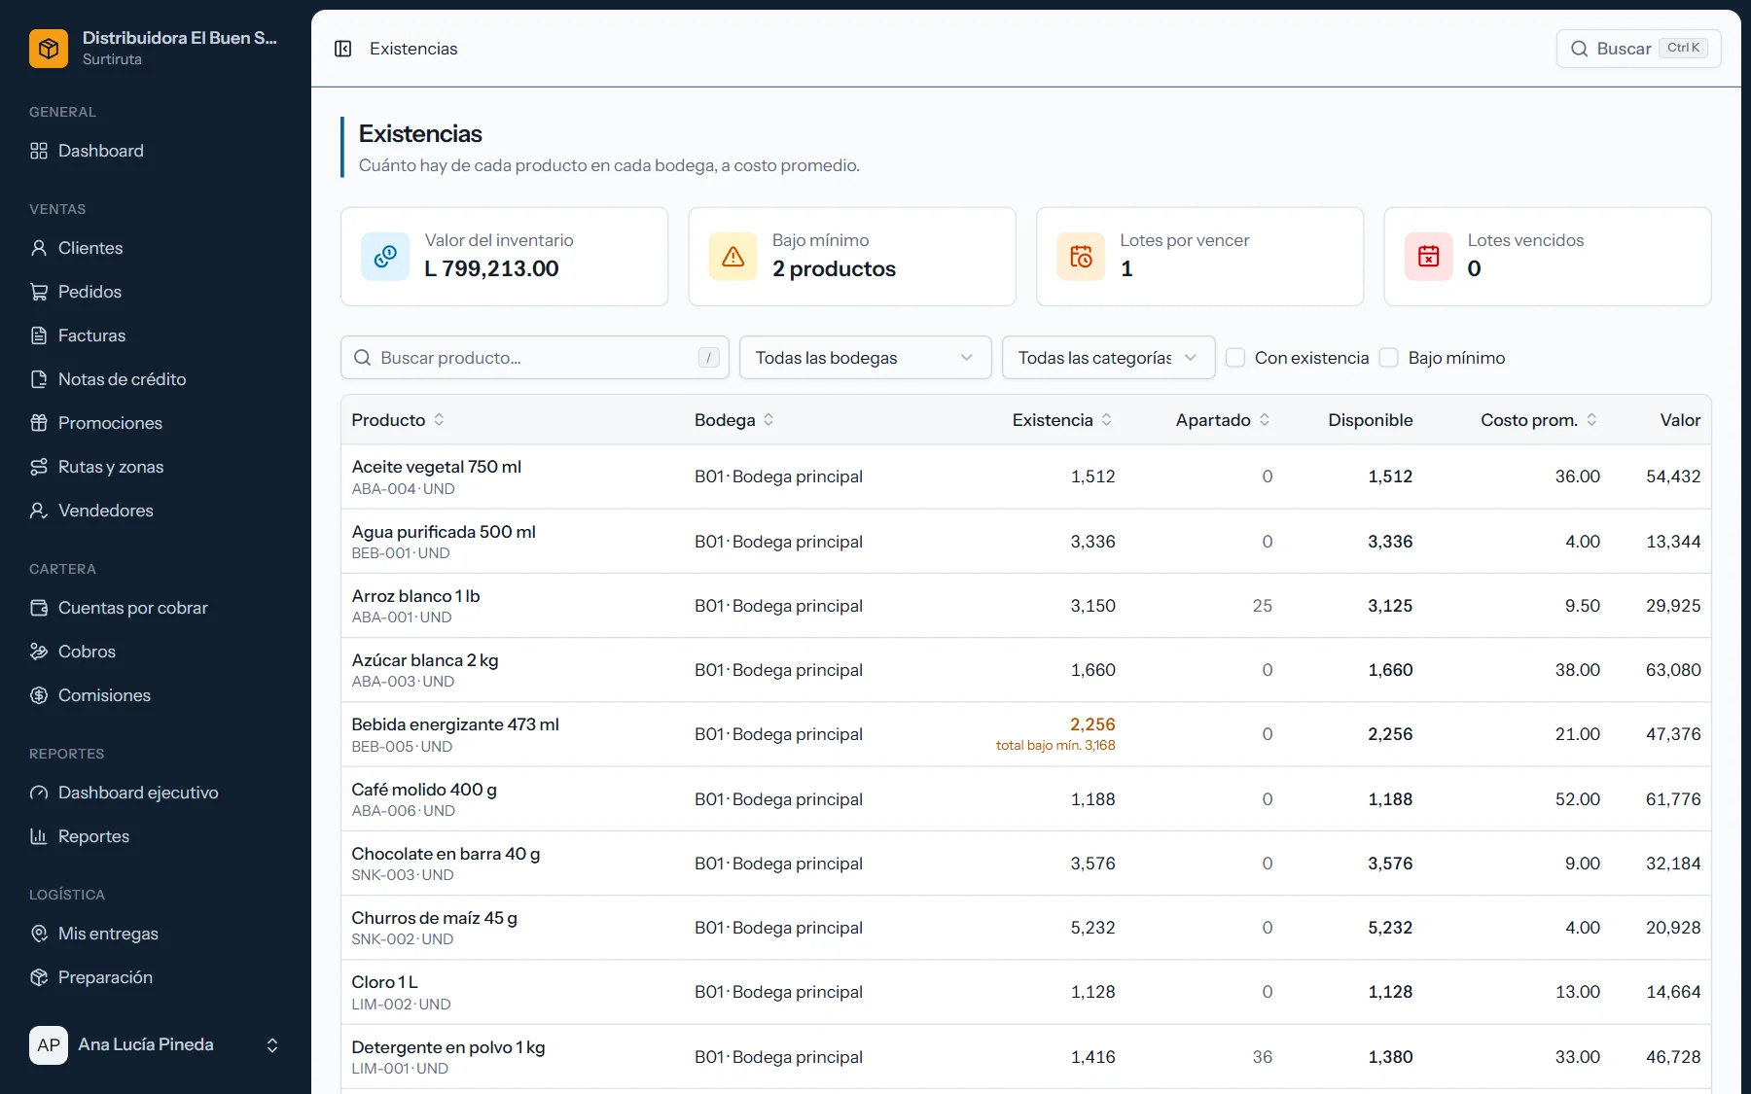Click the Buscar Ctrl K search button
Viewport: 1751px width, 1094px height.
pos(1638,49)
